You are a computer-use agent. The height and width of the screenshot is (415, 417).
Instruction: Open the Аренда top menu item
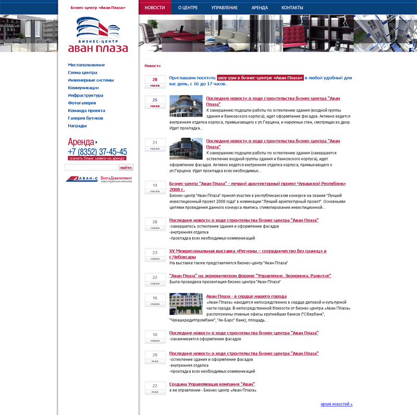point(260,8)
